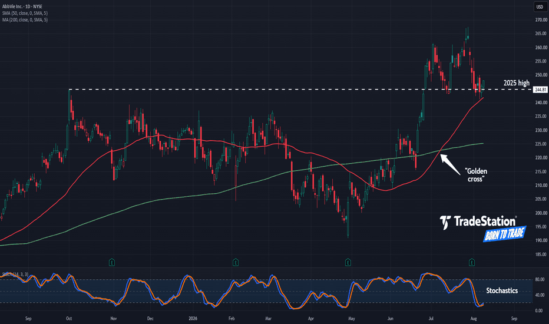Select the "Stochastics" annotation label

tap(502, 290)
